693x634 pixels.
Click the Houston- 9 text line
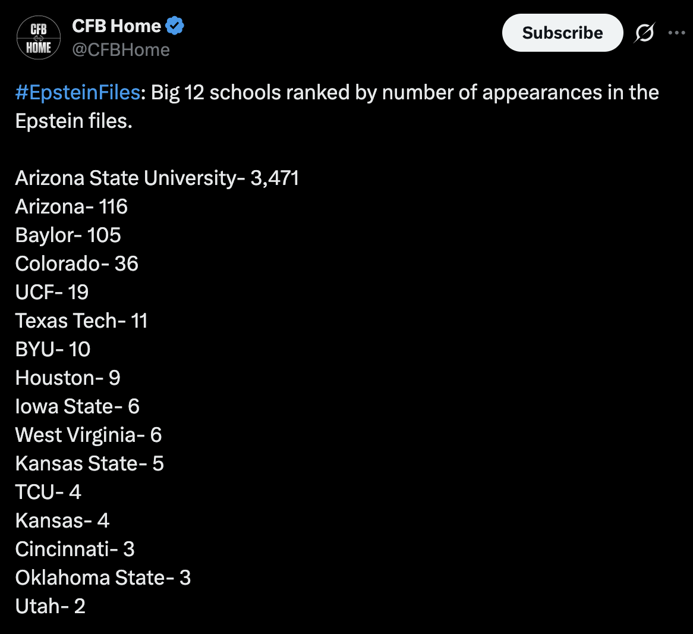(x=68, y=378)
